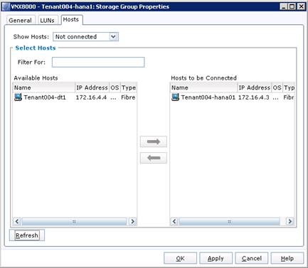Click right scroll arrow in Available Hosts
Viewport: 308px width, 268px height.
[132, 222]
